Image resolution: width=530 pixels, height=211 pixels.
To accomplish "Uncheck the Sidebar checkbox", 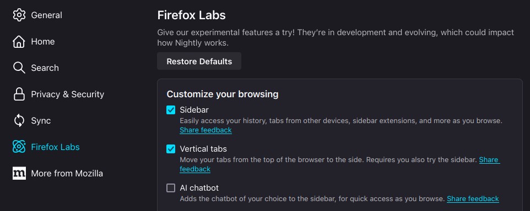I will coord(171,110).
